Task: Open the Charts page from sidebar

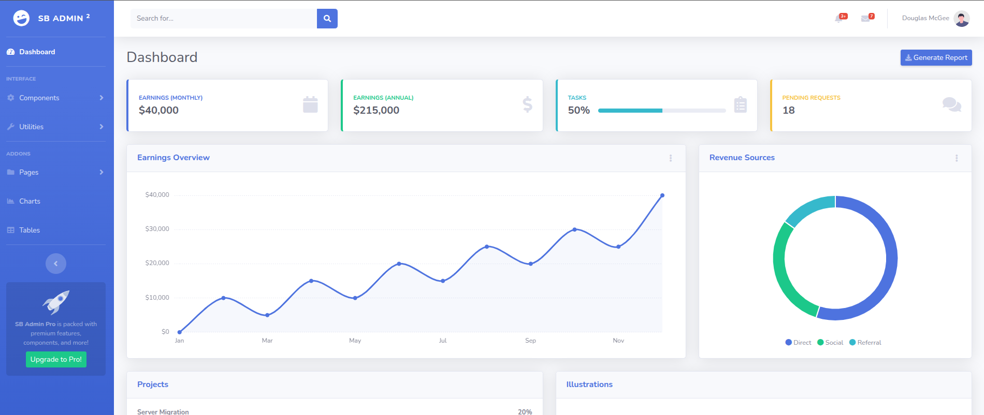Action: tap(30, 201)
